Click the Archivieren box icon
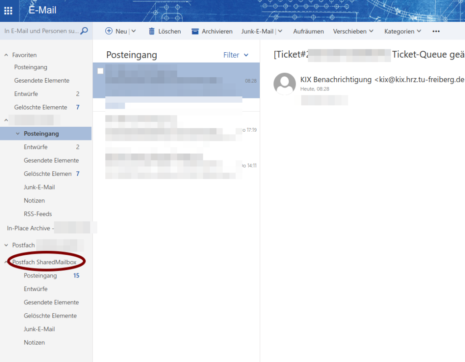This screenshot has width=465, height=362. point(195,31)
